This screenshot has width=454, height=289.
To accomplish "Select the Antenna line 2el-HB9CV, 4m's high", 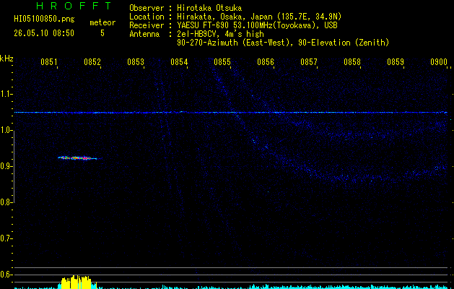I will tap(196, 34).
